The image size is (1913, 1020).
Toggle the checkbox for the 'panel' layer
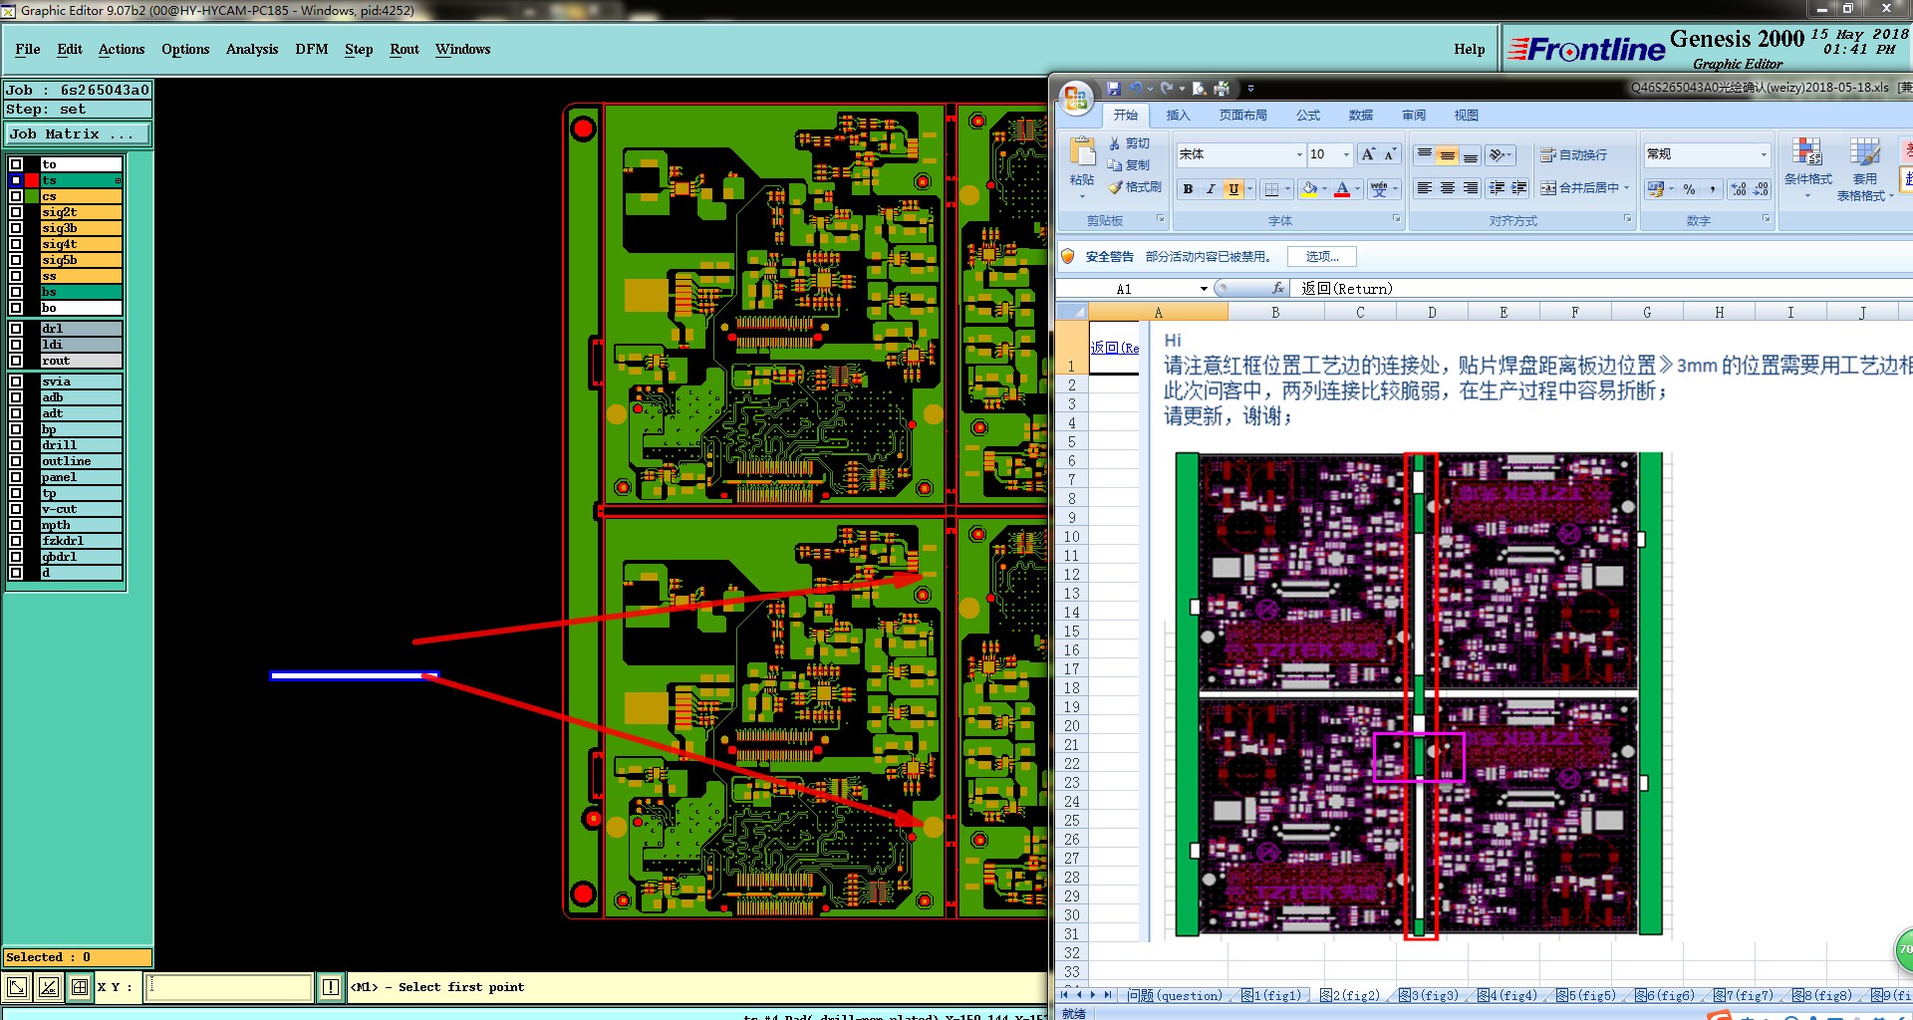[16, 477]
